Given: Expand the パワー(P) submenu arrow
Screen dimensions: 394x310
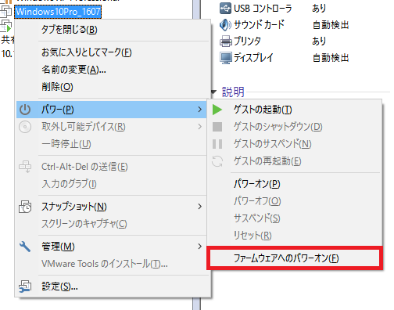Looking at the screenshot, I should click(199, 110).
